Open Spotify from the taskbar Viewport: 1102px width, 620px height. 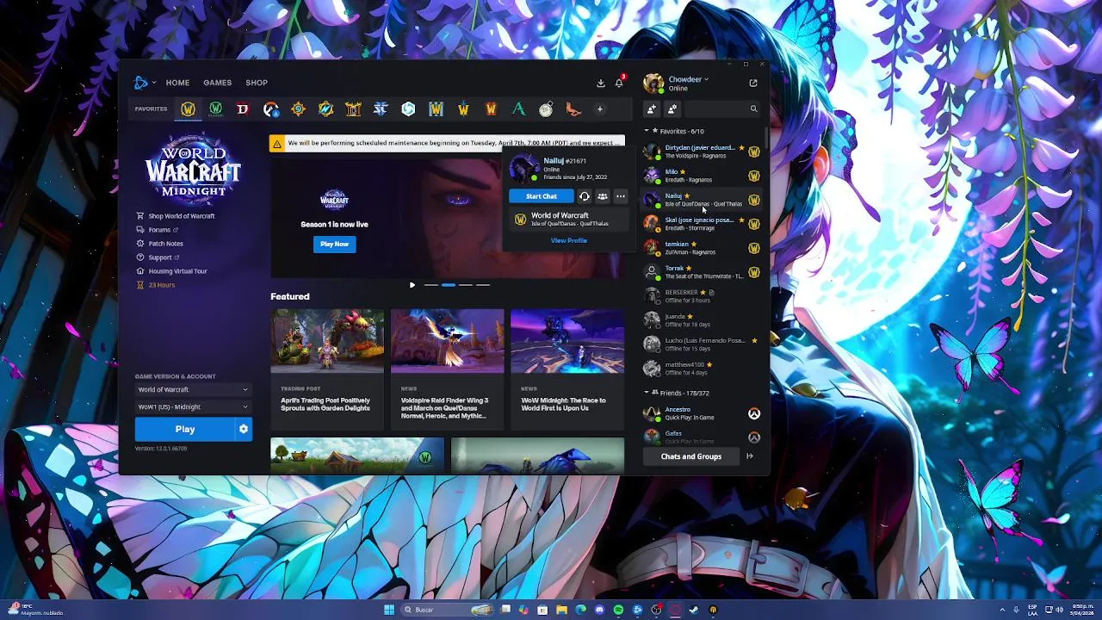(x=618, y=610)
